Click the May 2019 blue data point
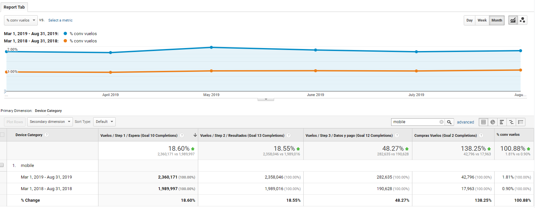Image resolution: width=535 pixels, height=208 pixels. pos(211,47)
